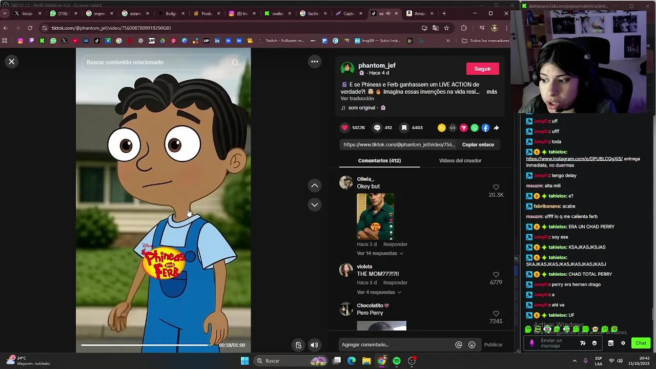Open a new browser tab with the plus button
656x369 pixels.
click(x=444, y=13)
